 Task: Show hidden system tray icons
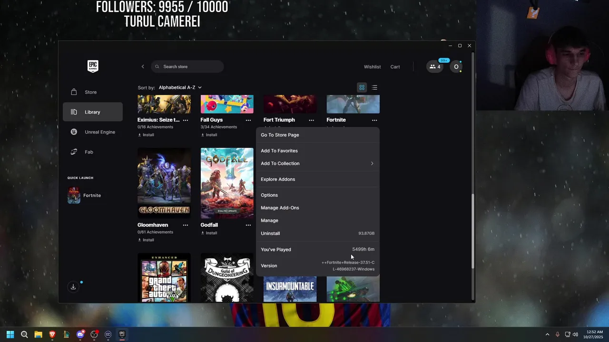click(x=547, y=334)
